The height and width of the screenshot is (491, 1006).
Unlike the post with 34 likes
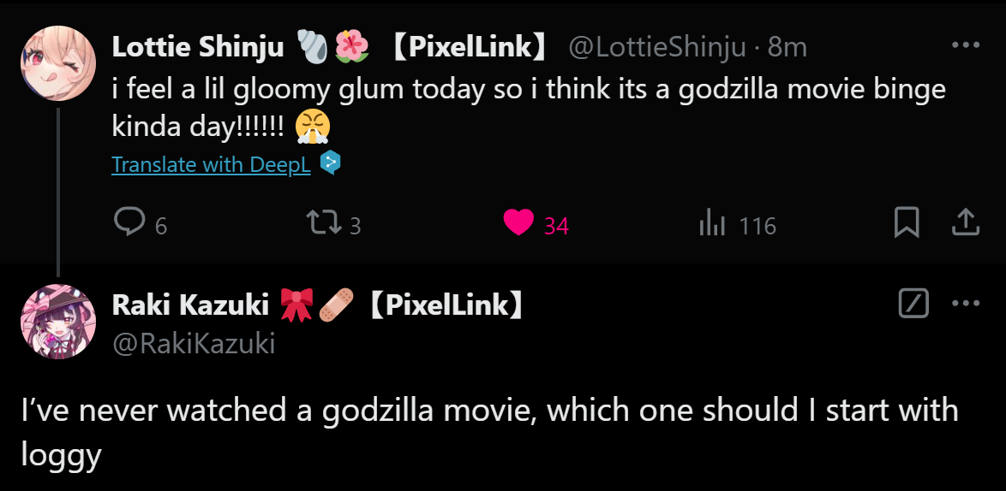pos(519,223)
